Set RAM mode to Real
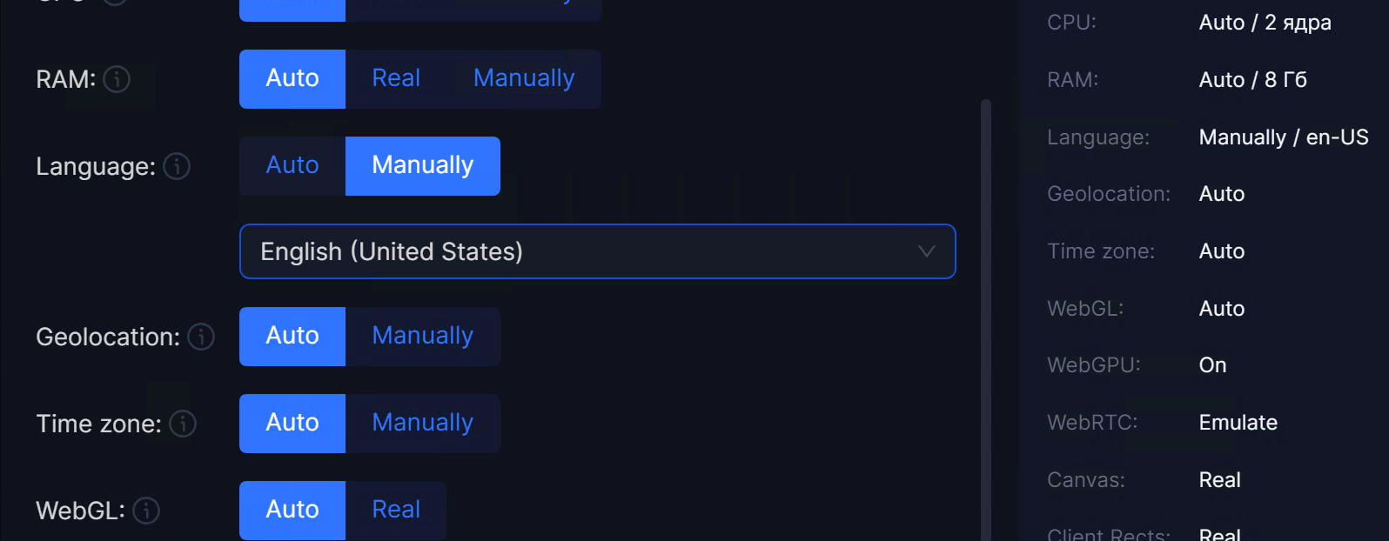1389x541 pixels. 396,79
